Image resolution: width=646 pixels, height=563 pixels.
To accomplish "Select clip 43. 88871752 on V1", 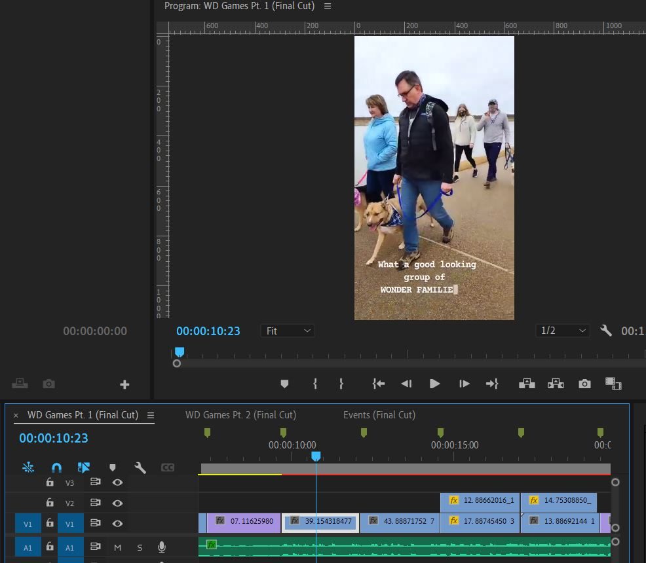I will pos(400,522).
